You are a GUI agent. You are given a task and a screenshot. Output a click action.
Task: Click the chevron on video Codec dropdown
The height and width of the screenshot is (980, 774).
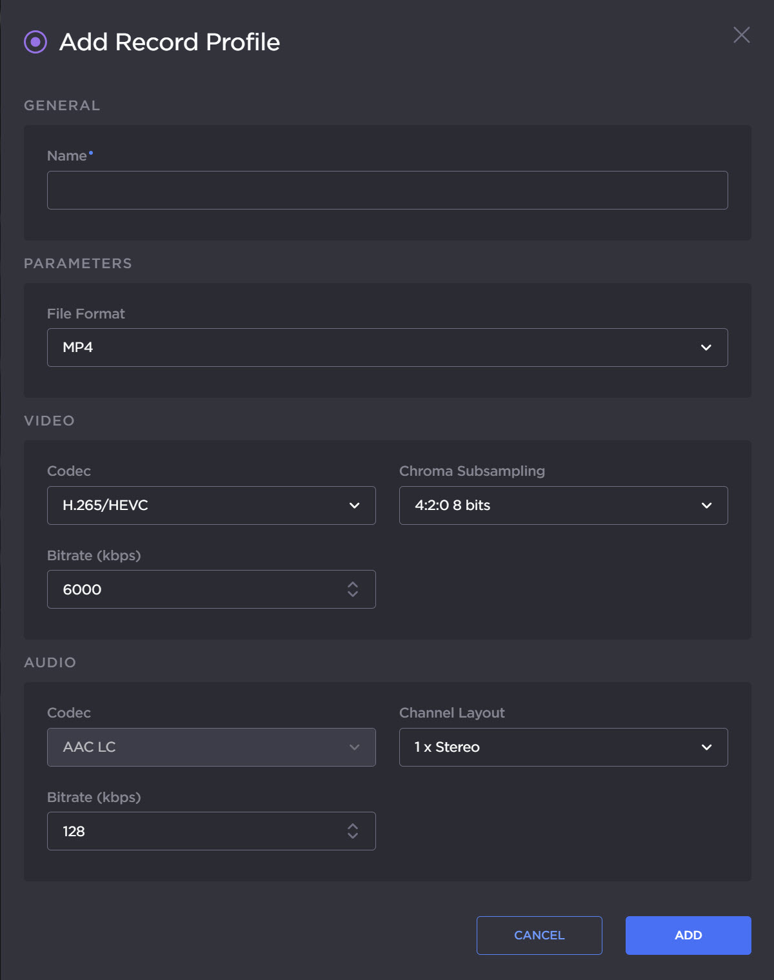click(x=353, y=505)
